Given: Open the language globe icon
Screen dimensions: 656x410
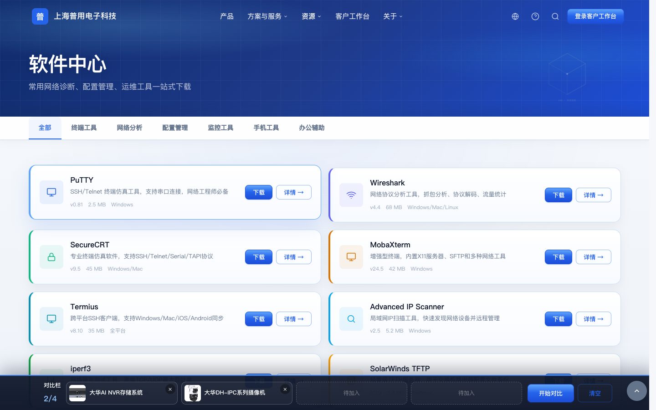Looking at the screenshot, I should pyautogui.click(x=515, y=16).
